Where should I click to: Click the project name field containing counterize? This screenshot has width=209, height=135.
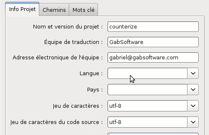(153, 27)
